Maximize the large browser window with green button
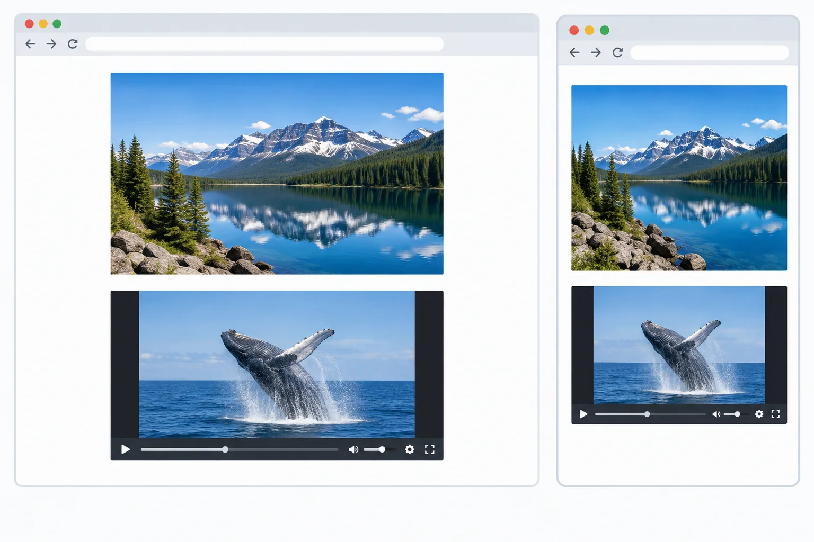This screenshot has width=814, height=542. (x=57, y=23)
